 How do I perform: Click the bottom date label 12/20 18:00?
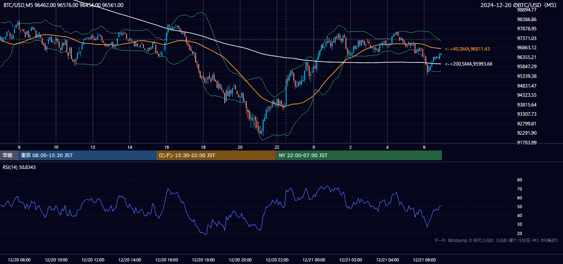click(203, 260)
